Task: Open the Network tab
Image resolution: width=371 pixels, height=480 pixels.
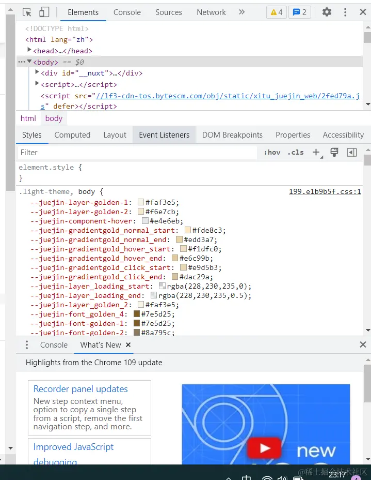Action: (x=212, y=12)
